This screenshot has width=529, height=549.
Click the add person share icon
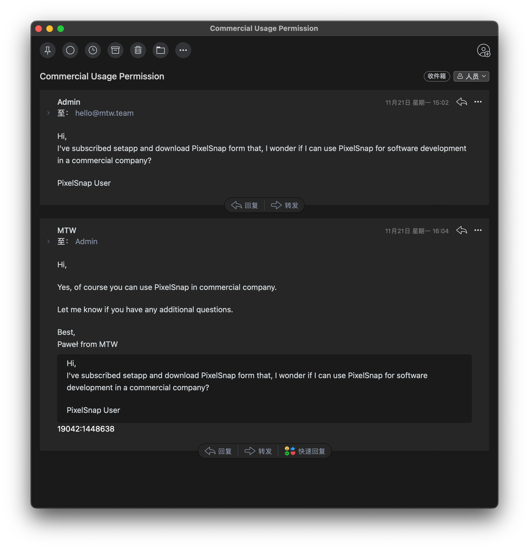(483, 51)
